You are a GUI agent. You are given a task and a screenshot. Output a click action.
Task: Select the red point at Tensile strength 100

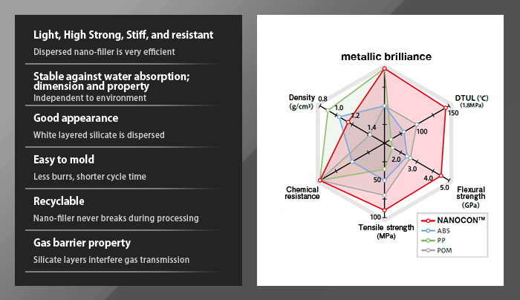coord(384,210)
